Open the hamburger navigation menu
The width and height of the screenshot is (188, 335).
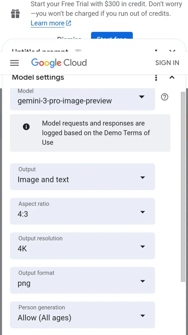coord(14,63)
